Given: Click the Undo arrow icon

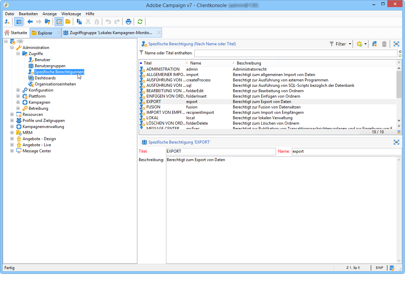Looking at the screenshot, I should click(108, 22).
